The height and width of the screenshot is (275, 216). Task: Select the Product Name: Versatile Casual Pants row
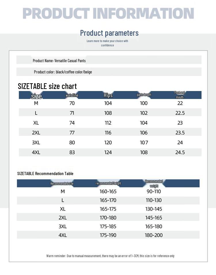[x=59, y=60]
